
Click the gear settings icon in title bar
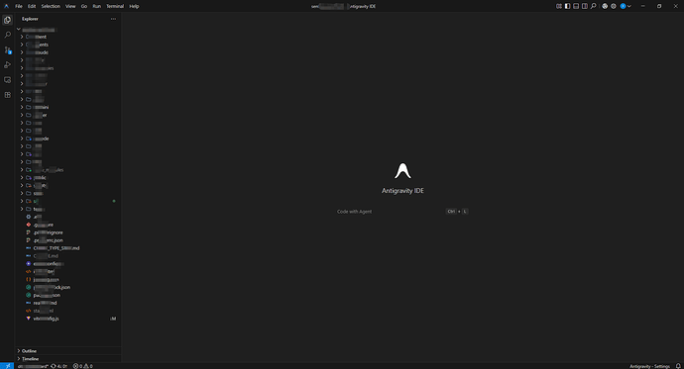click(614, 6)
